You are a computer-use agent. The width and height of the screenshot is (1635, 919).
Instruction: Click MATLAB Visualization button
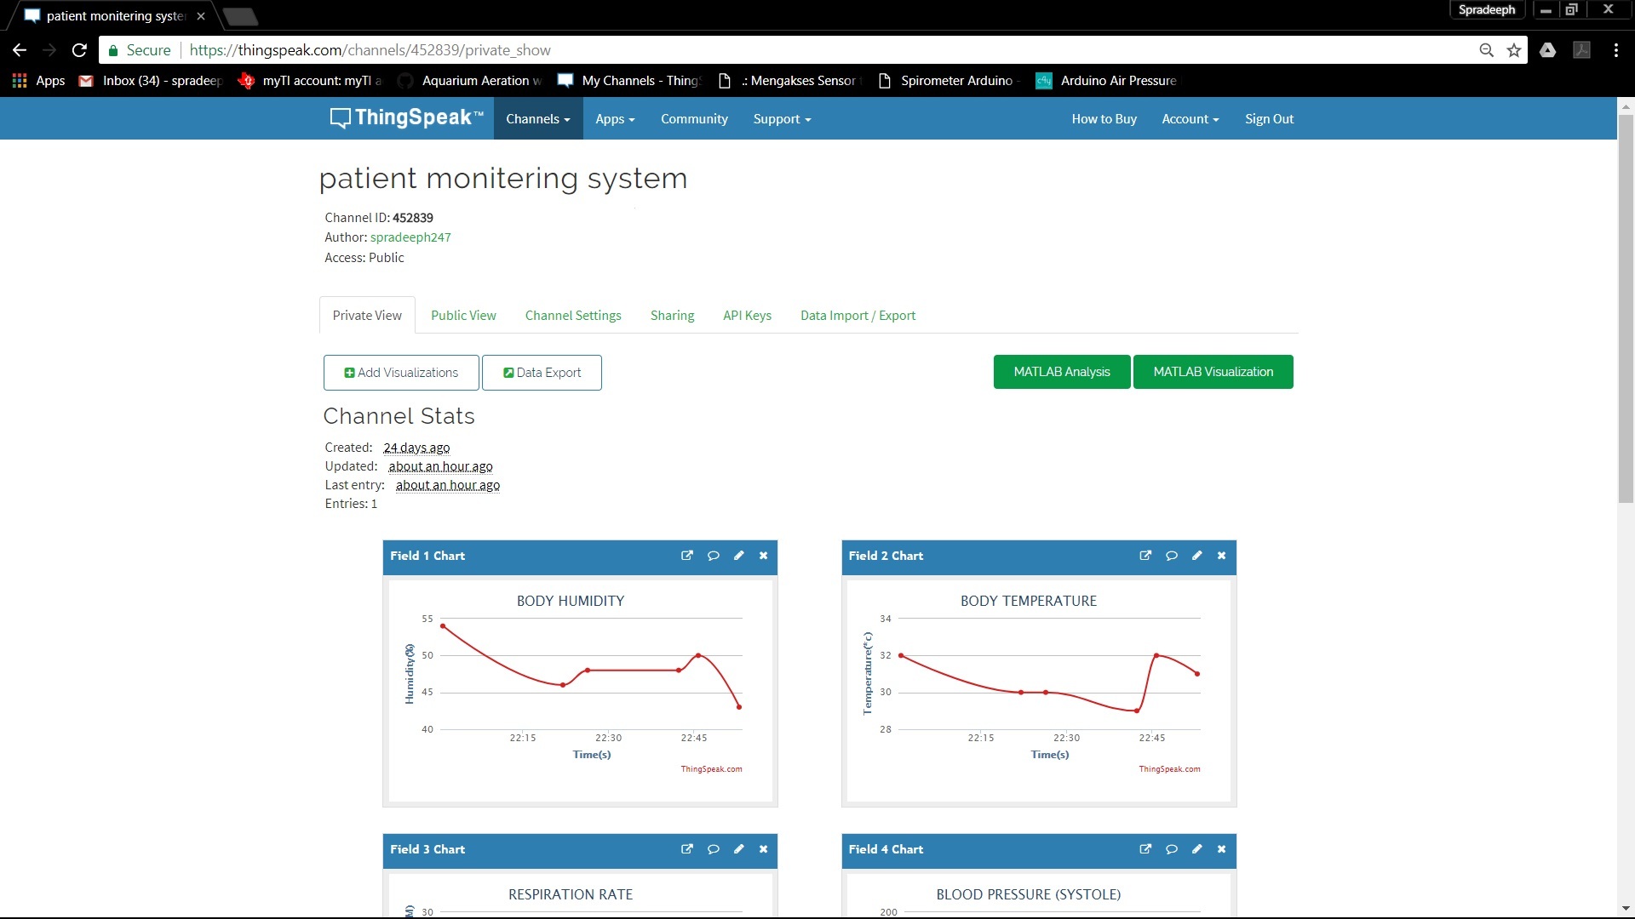coord(1213,372)
